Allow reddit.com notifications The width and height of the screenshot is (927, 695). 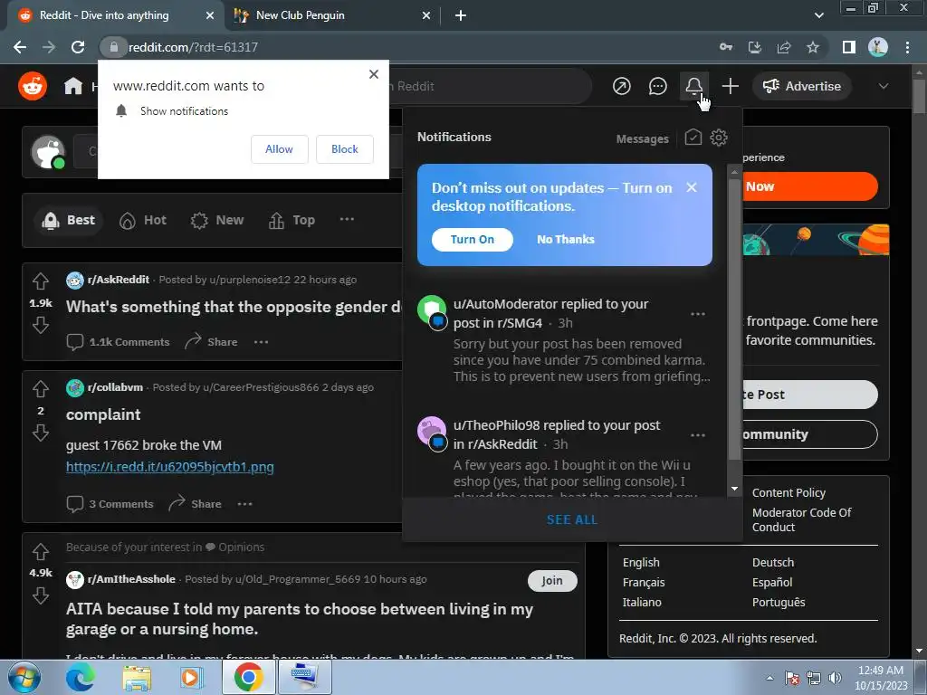click(x=279, y=149)
